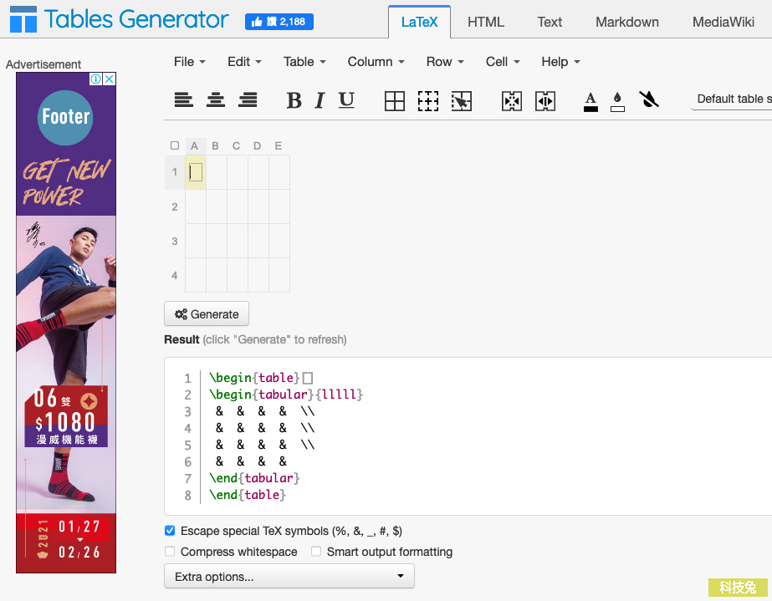Image resolution: width=772 pixels, height=601 pixels.
Task: Apply italic formatting with the I icon
Action: pyautogui.click(x=320, y=99)
